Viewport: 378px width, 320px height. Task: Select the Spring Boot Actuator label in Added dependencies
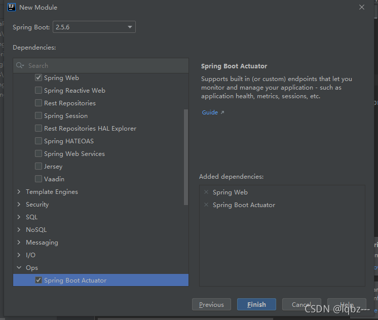(244, 205)
